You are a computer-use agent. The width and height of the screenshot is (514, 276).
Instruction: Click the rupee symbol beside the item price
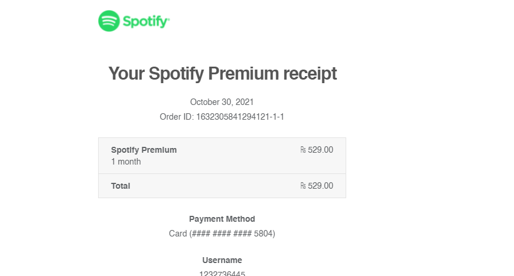pyautogui.click(x=303, y=150)
